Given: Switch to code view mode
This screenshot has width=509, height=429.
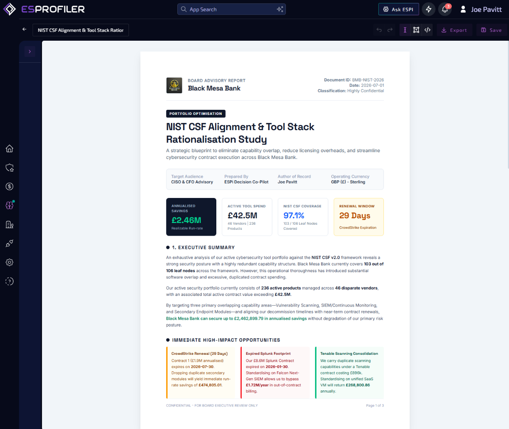Looking at the screenshot, I should pos(428,30).
